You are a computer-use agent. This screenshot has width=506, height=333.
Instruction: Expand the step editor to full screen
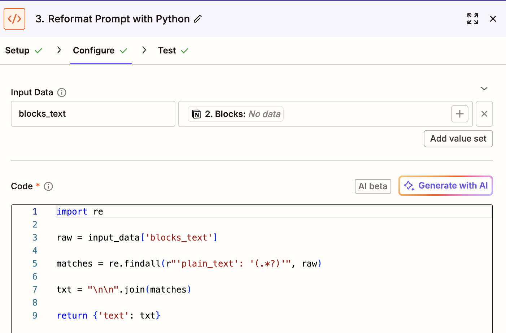click(x=472, y=19)
